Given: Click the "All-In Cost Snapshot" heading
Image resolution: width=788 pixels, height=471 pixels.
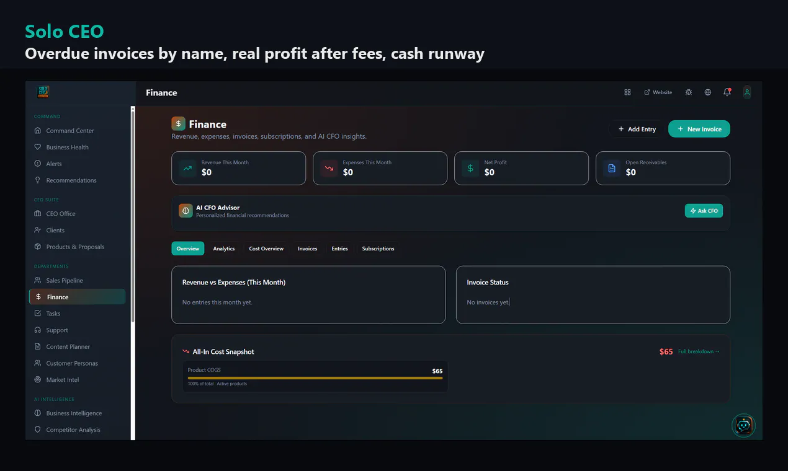Looking at the screenshot, I should pyautogui.click(x=223, y=351).
